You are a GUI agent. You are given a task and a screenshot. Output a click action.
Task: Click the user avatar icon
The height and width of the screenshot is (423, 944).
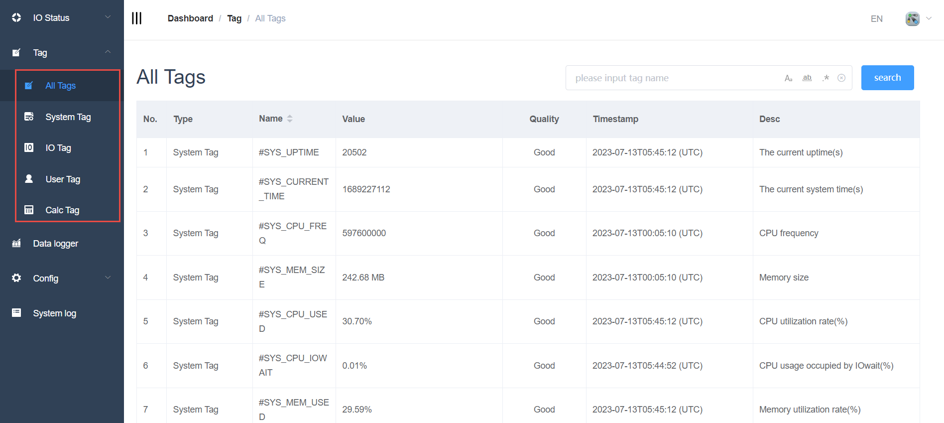tap(912, 19)
